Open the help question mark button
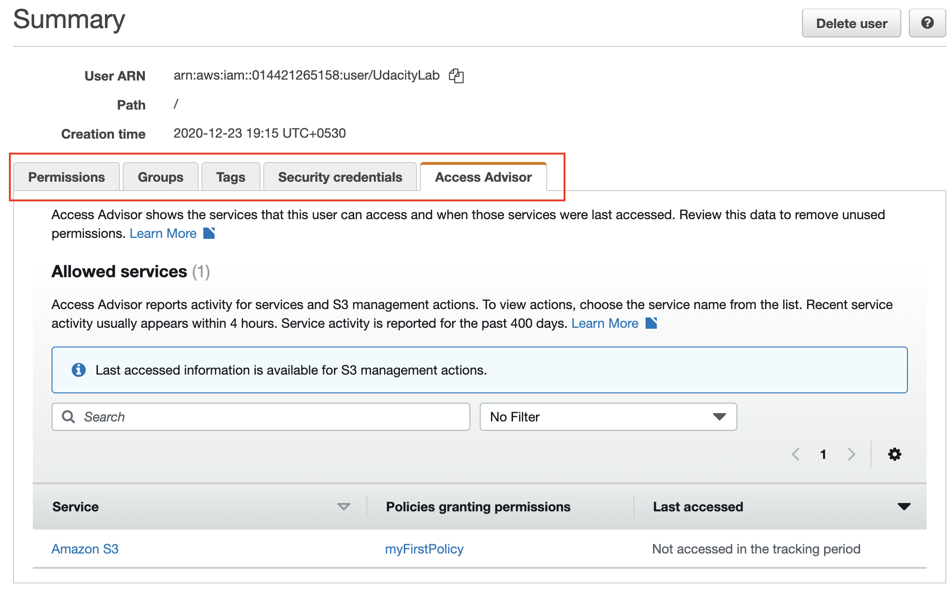Viewport: 951px width, 590px height. [927, 23]
